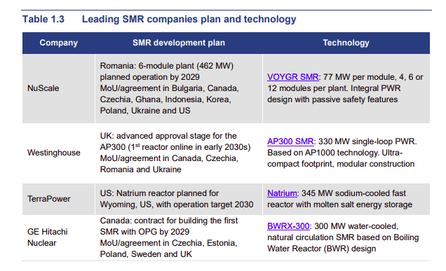This screenshot has width=446, height=271.
Task: Click 'Poland, Ukraine and US' line
Action: (x=145, y=111)
